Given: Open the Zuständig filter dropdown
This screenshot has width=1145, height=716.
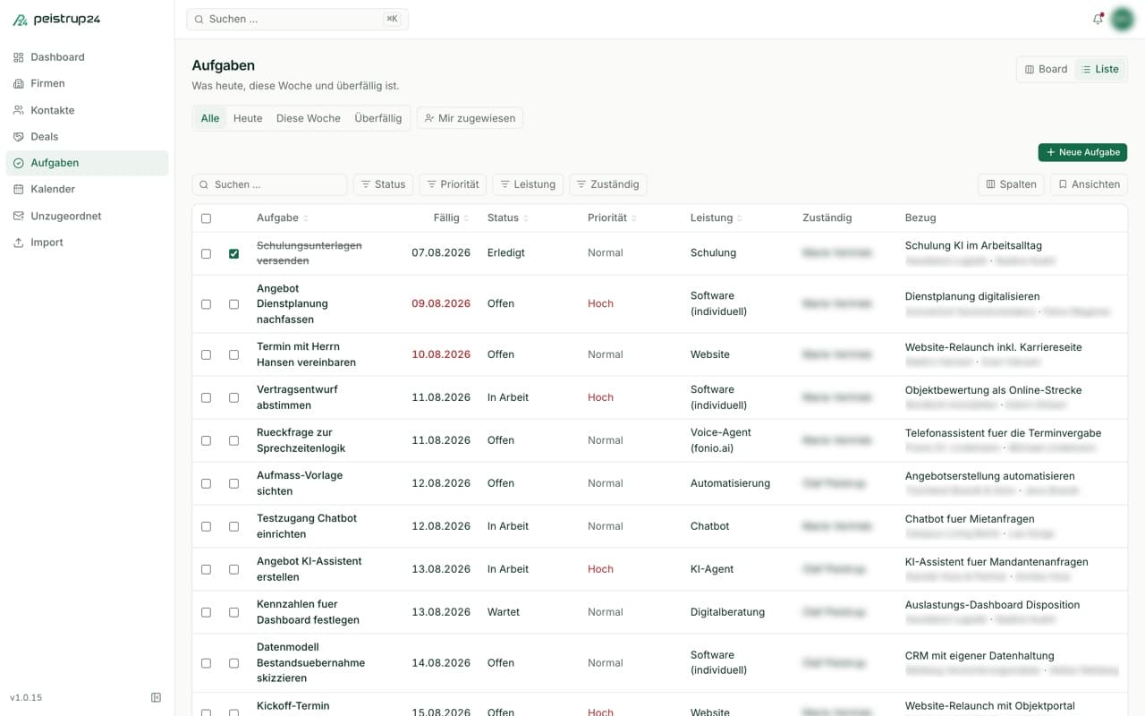Looking at the screenshot, I should pyautogui.click(x=607, y=184).
